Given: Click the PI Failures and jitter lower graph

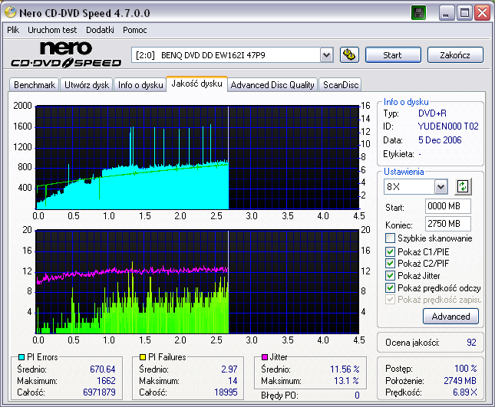Looking at the screenshot, I should point(197,282).
